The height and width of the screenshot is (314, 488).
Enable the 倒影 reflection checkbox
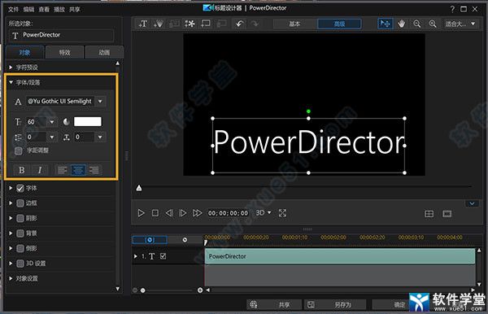tap(20, 248)
